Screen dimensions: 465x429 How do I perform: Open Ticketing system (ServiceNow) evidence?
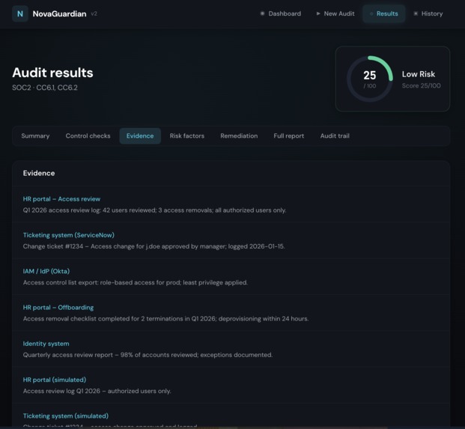coord(68,235)
